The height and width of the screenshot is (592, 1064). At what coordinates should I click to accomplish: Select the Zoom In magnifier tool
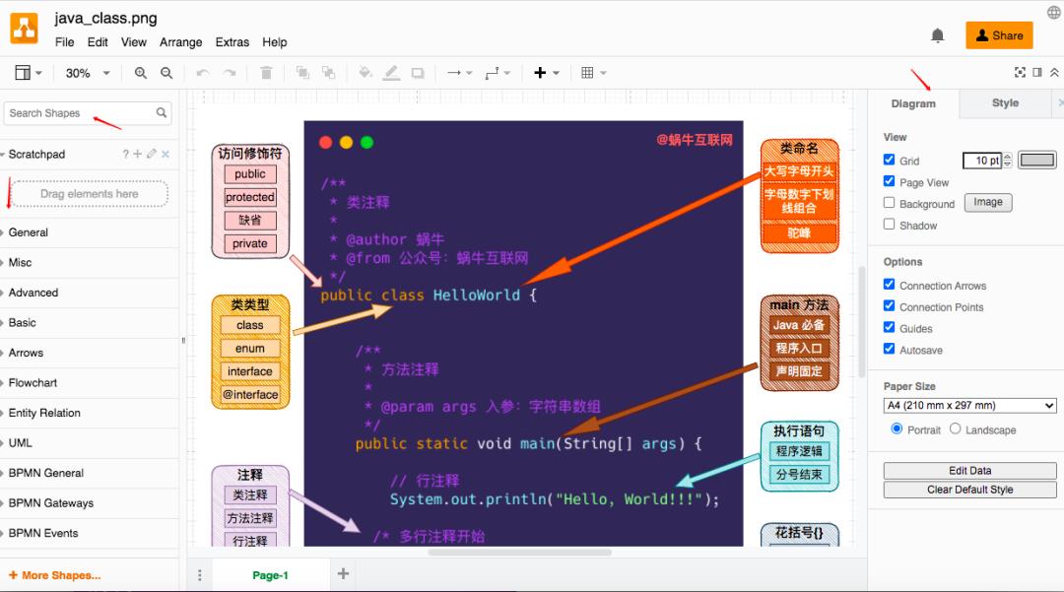click(x=141, y=72)
